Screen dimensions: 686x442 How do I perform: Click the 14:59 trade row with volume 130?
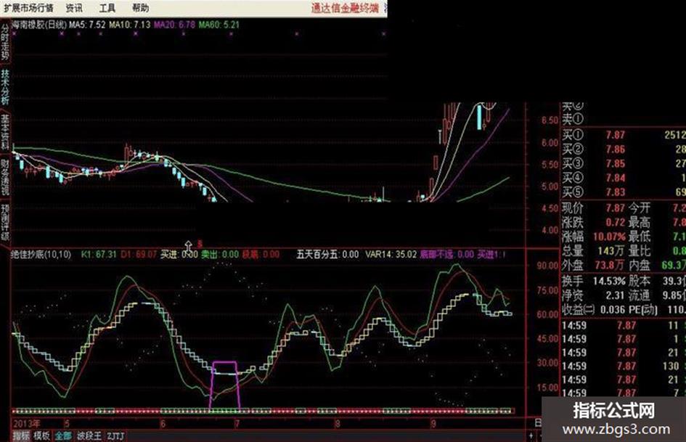click(624, 366)
